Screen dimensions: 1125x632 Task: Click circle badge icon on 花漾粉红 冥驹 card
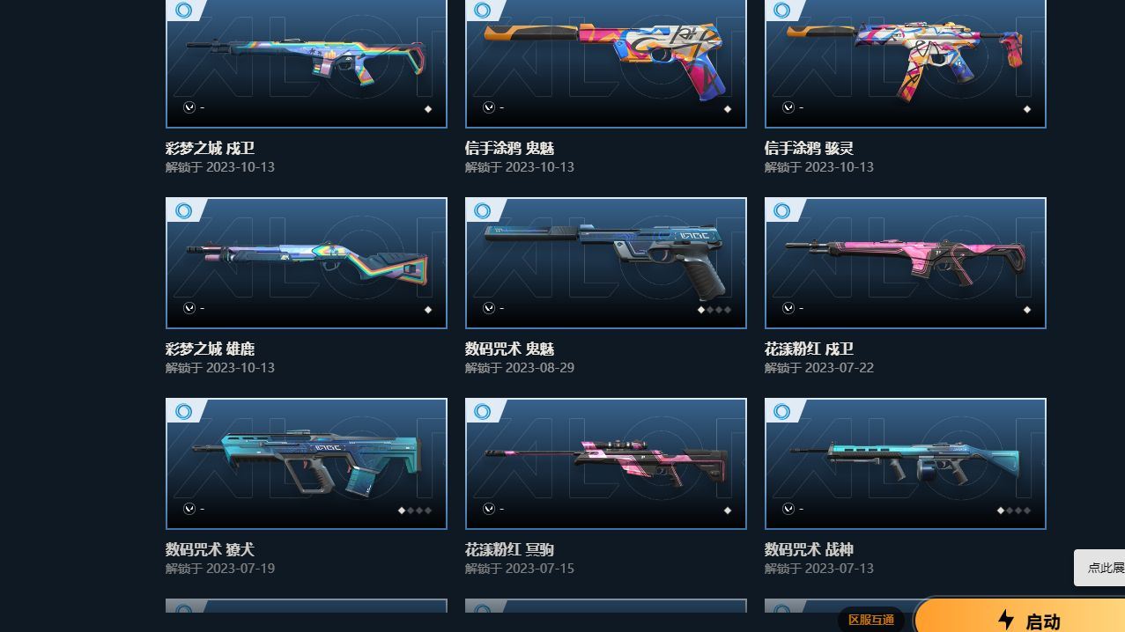coord(483,412)
